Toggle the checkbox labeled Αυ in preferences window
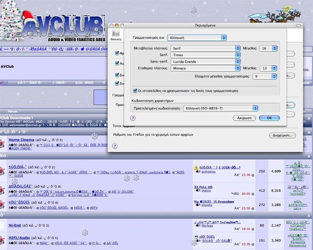Screen dimensions: 313x250 pos(117,63)
